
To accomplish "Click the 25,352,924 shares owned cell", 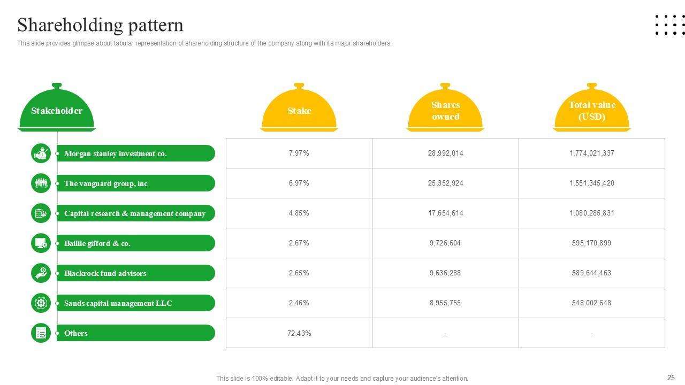I will pos(445,183).
